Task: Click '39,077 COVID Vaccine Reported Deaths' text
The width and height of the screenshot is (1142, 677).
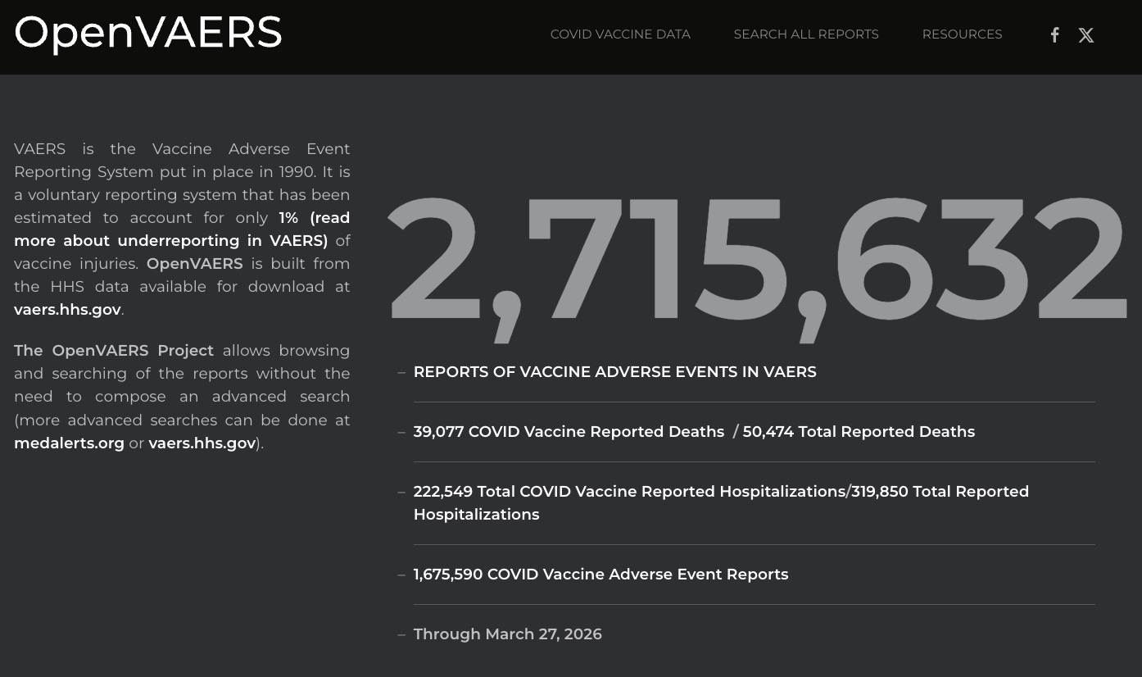Action: [x=569, y=432]
